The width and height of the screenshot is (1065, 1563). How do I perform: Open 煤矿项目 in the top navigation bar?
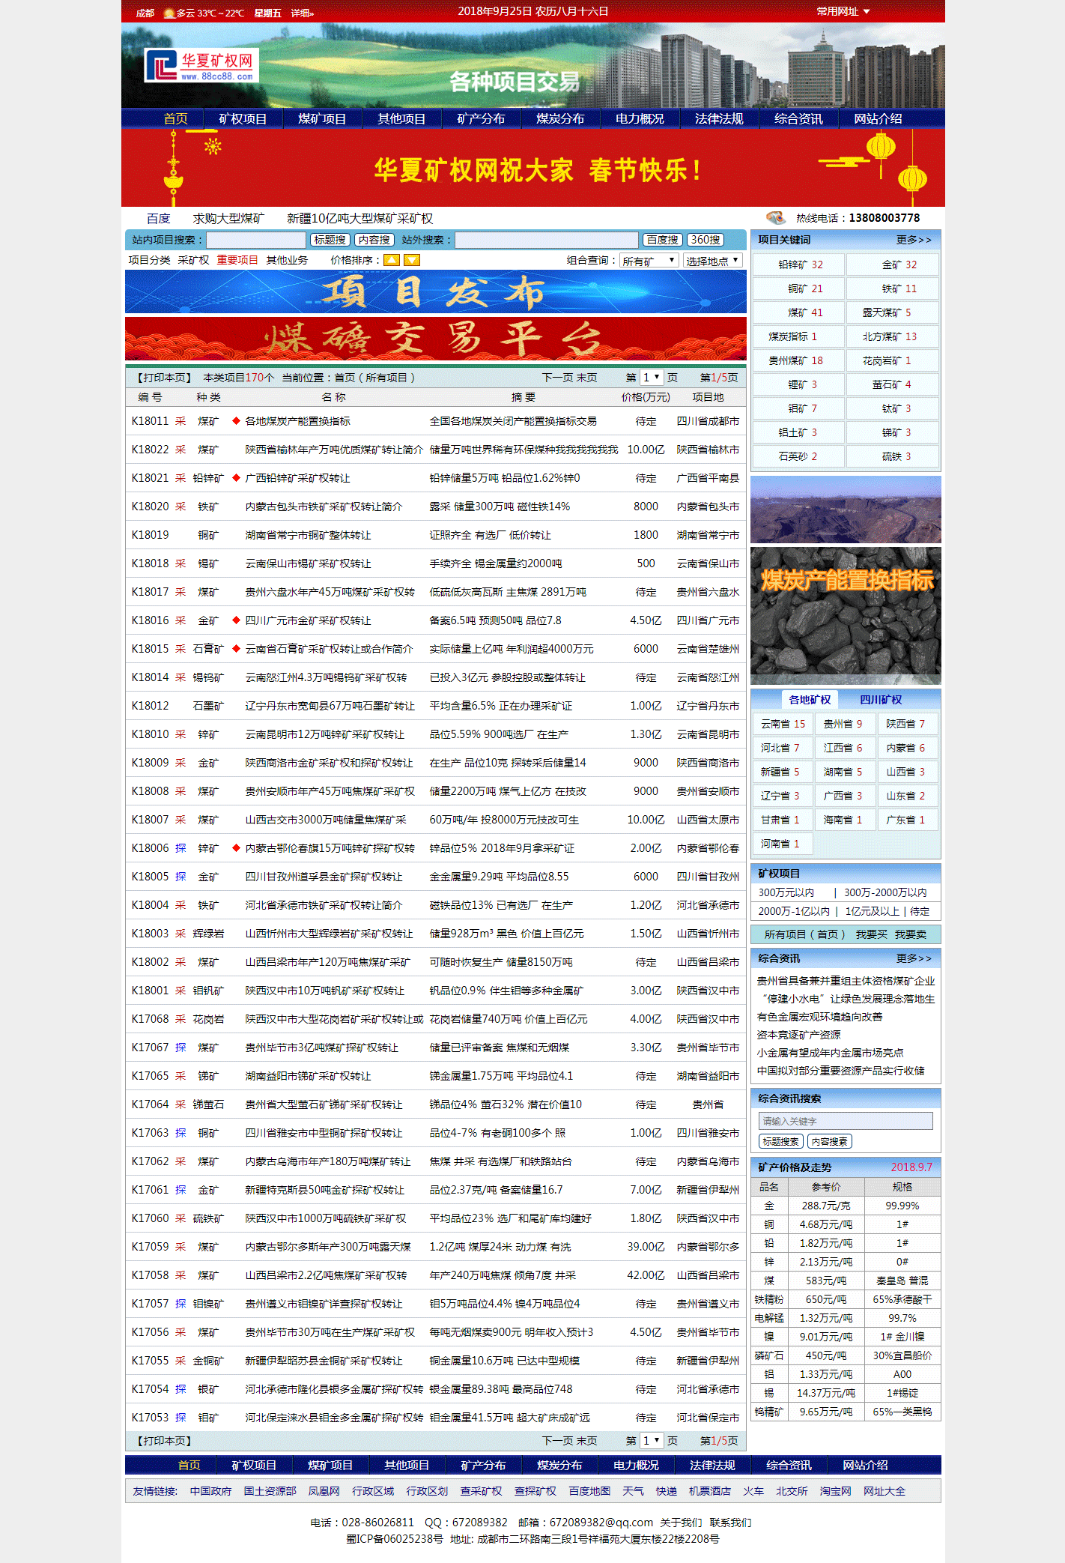[322, 119]
